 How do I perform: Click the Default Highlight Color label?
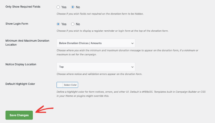click(20, 84)
